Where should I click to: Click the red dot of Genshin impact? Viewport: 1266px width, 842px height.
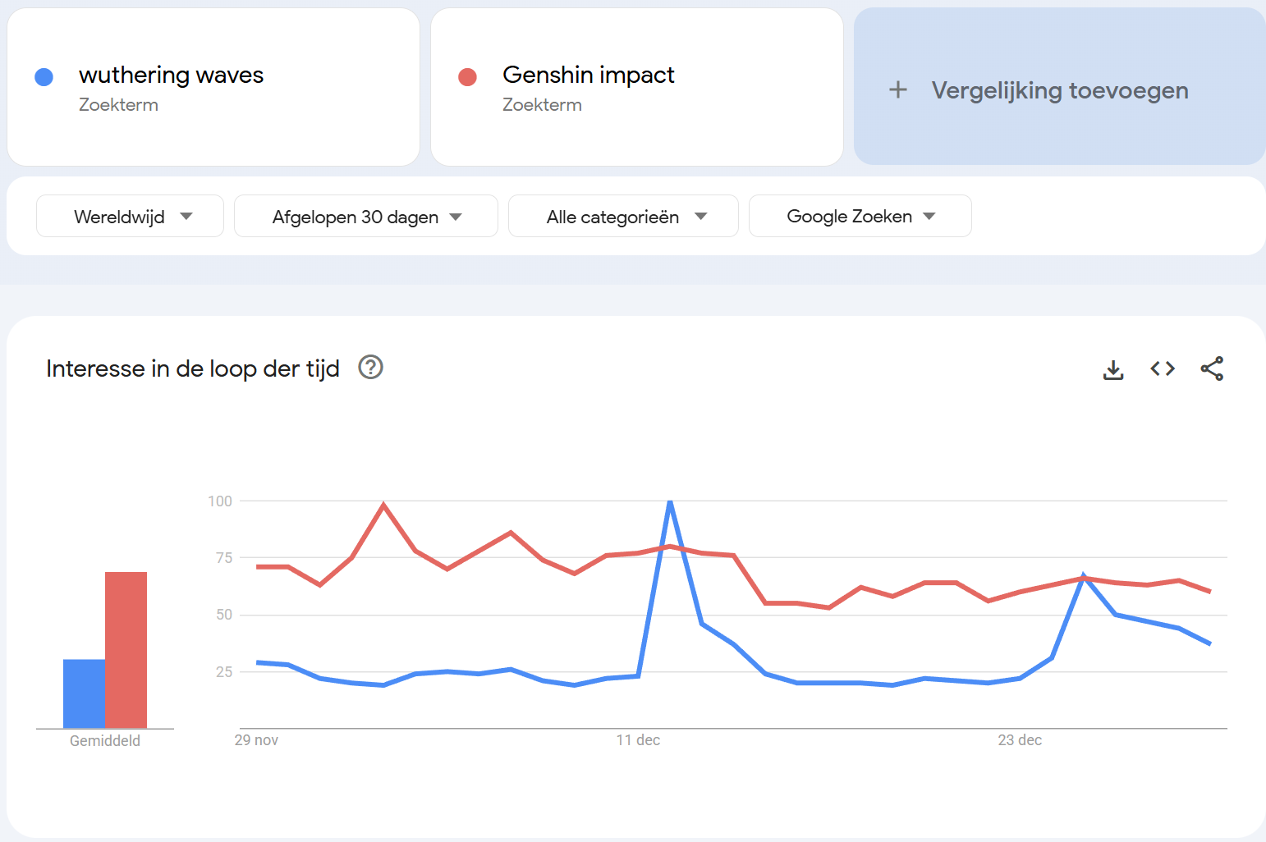pos(468,77)
